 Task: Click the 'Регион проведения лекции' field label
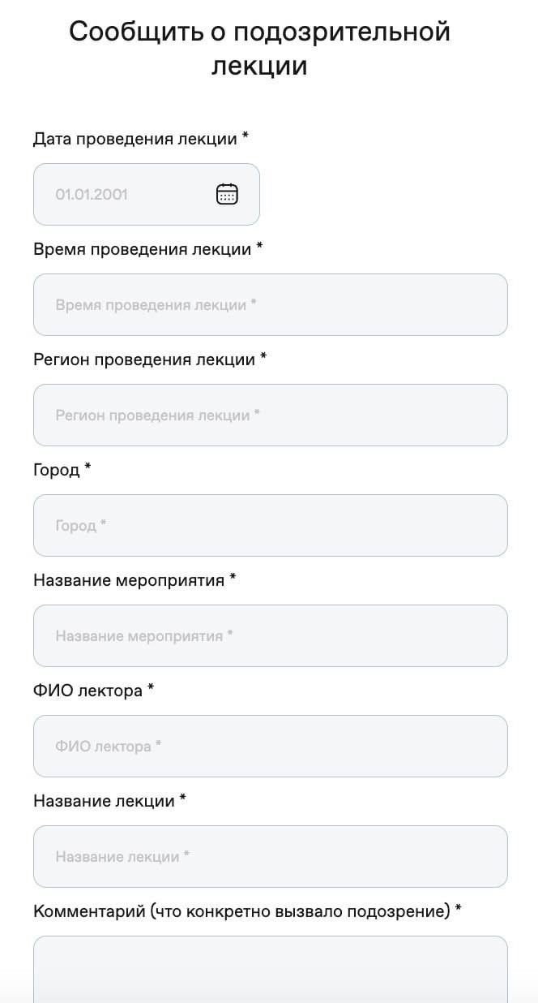[144, 359]
